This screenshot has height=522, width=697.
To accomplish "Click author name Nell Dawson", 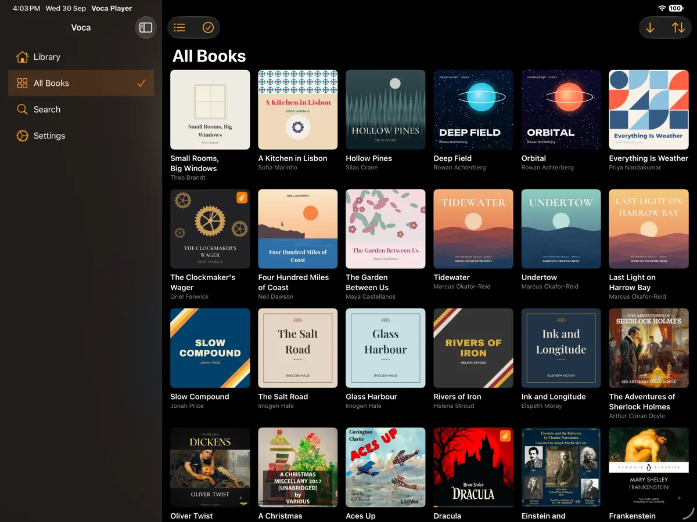I will click(275, 297).
